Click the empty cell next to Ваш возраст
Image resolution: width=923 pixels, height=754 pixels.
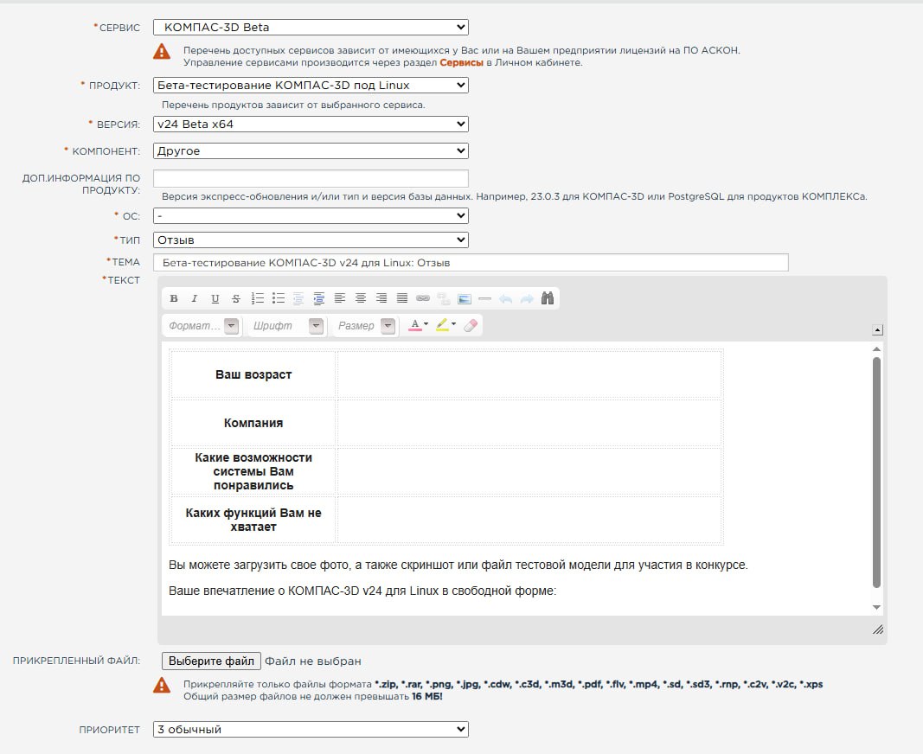click(x=529, y=374)
